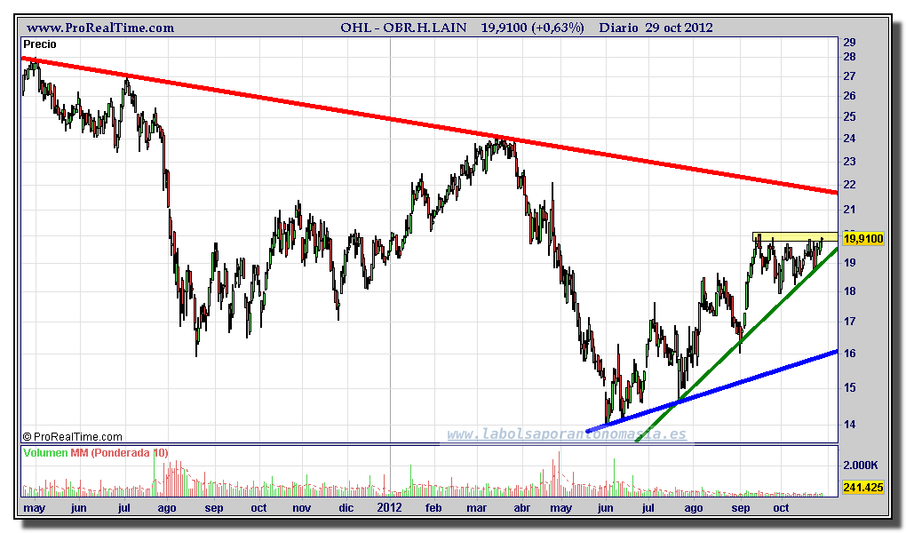Click the 241.425 volume value tag
This screenshot has width=906, height=533.
coord(862,487)
